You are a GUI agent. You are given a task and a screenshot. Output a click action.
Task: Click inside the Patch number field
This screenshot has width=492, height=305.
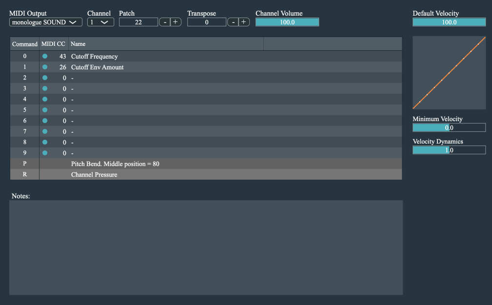(138, 21)
